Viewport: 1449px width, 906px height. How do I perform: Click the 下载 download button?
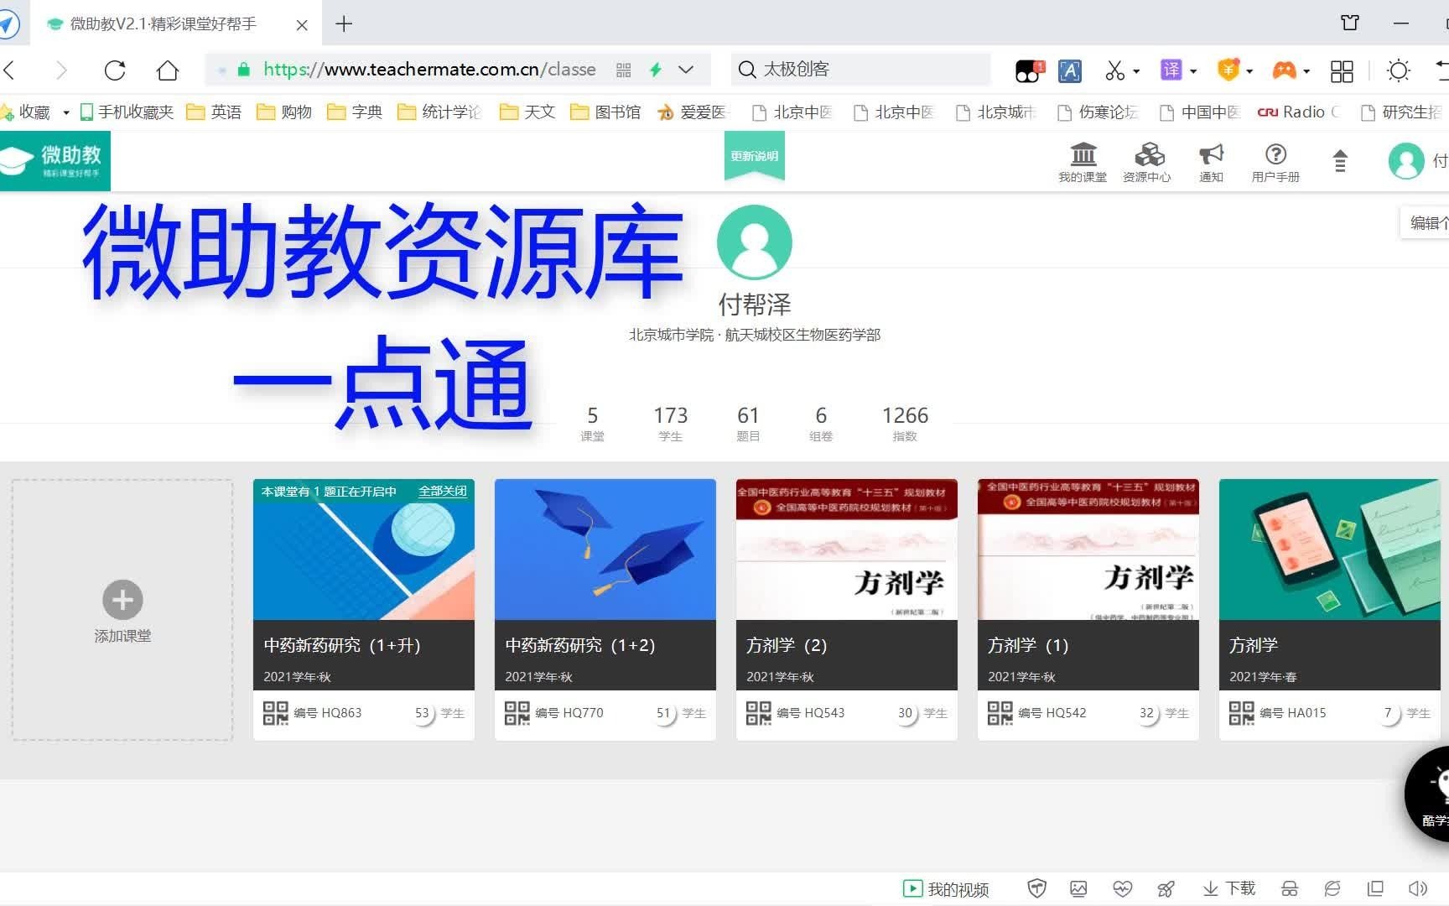coord(1229,889)
